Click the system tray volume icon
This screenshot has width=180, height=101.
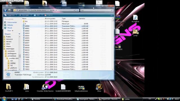172,99
